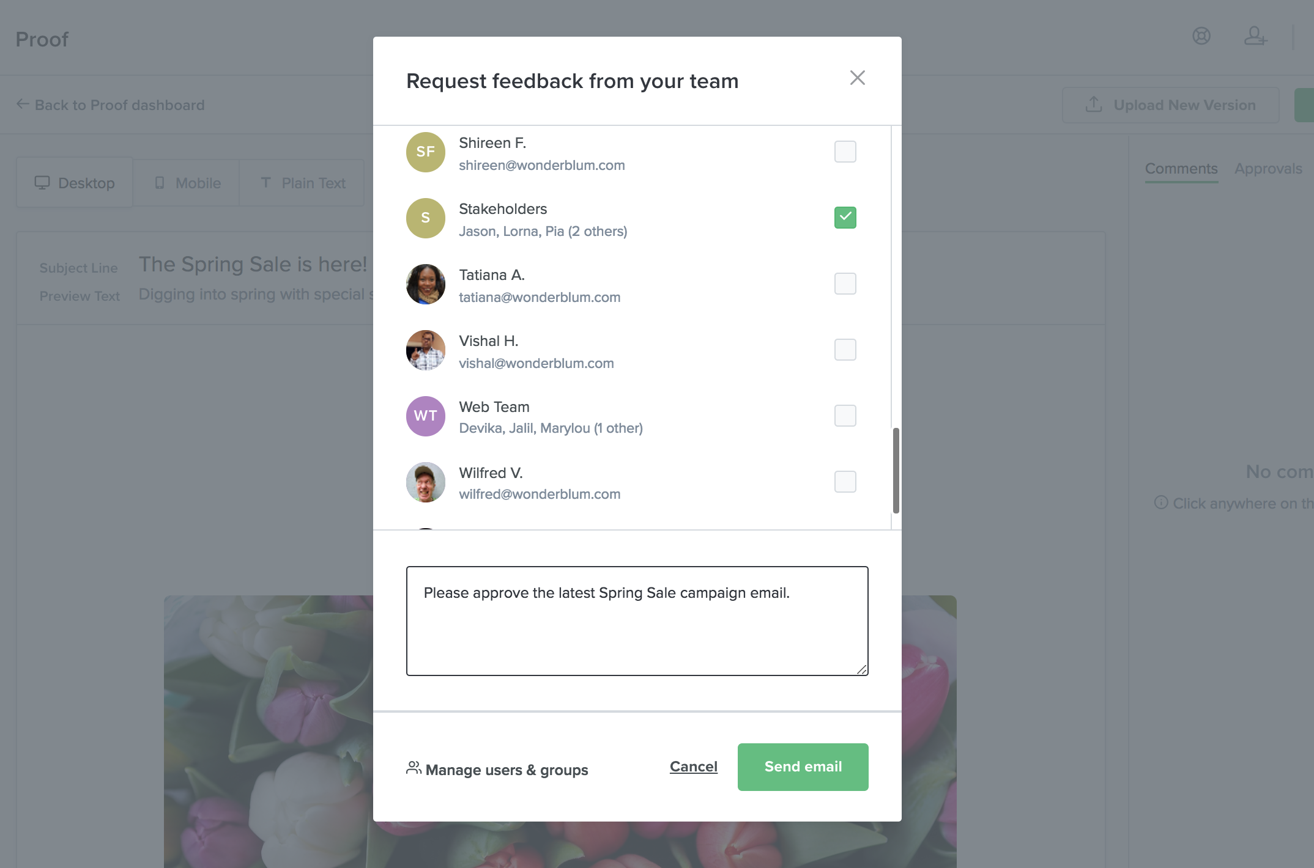Click the add user icon
The height and width of the screenshot is (868, 1314).
pos(1255,37)
